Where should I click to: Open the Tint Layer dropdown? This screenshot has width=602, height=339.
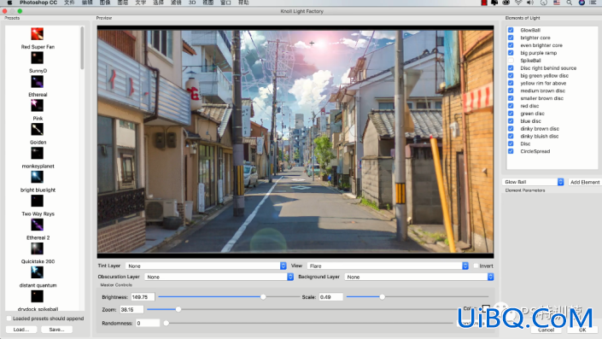tap(206, 266)
